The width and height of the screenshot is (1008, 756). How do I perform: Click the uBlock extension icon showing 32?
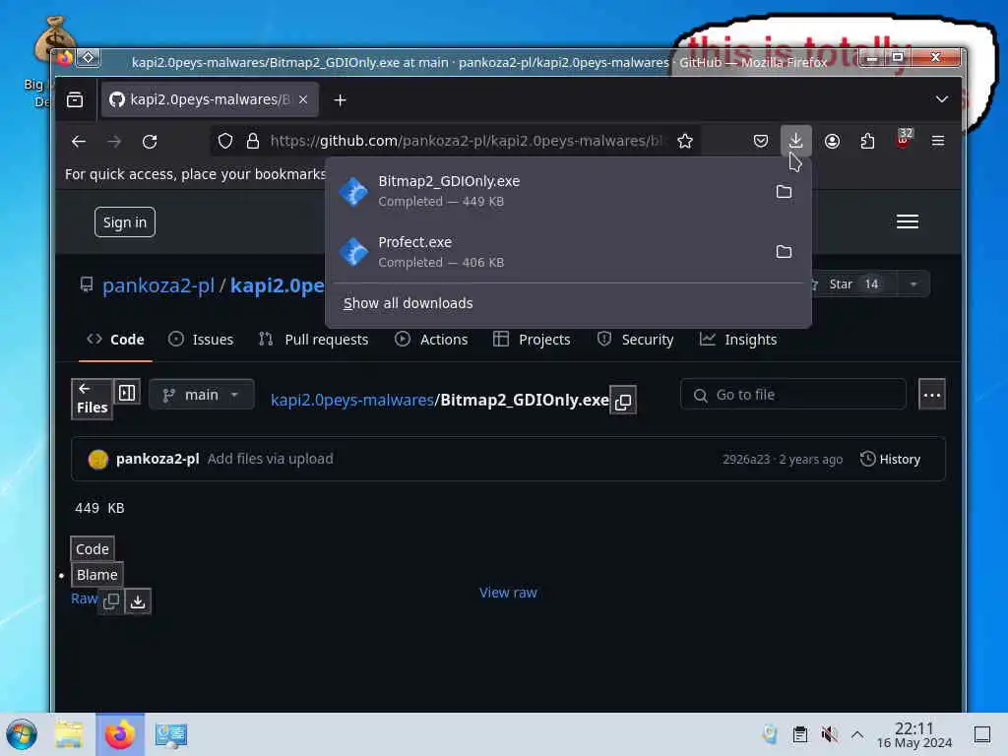(x=904, y=139)
